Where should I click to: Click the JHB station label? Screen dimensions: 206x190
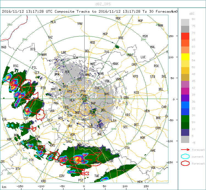77,112
